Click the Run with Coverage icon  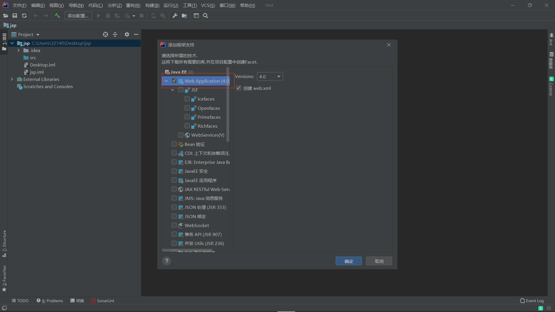117,16
